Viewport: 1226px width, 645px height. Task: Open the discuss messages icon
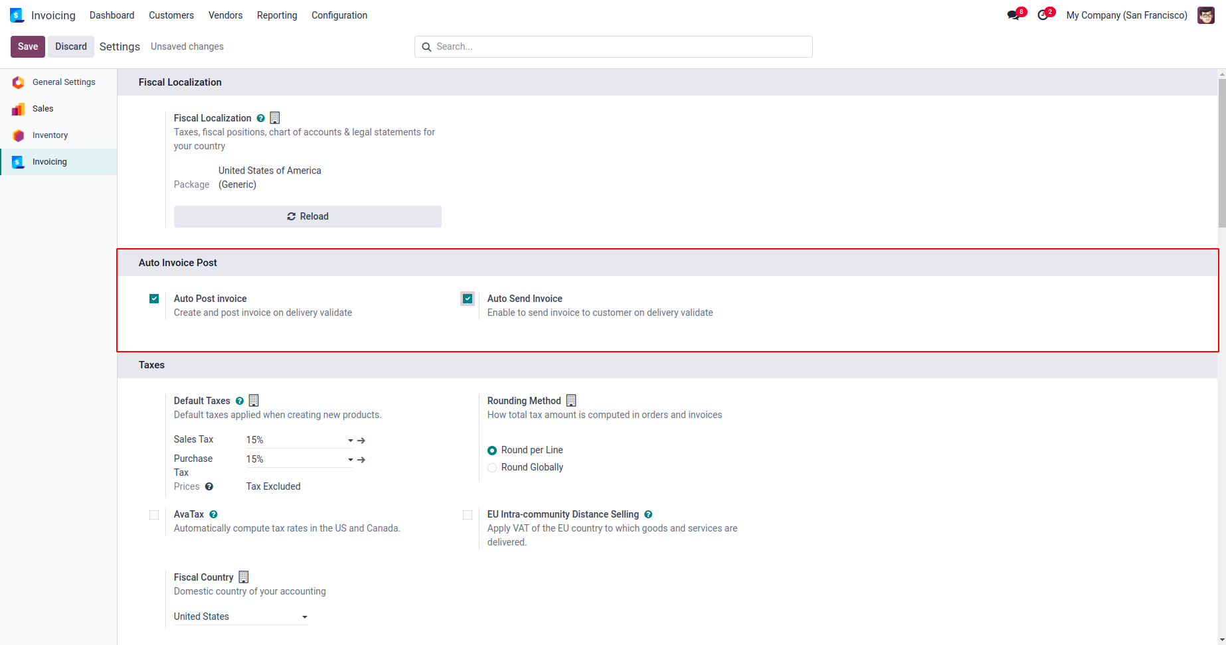coord(1013,15)
